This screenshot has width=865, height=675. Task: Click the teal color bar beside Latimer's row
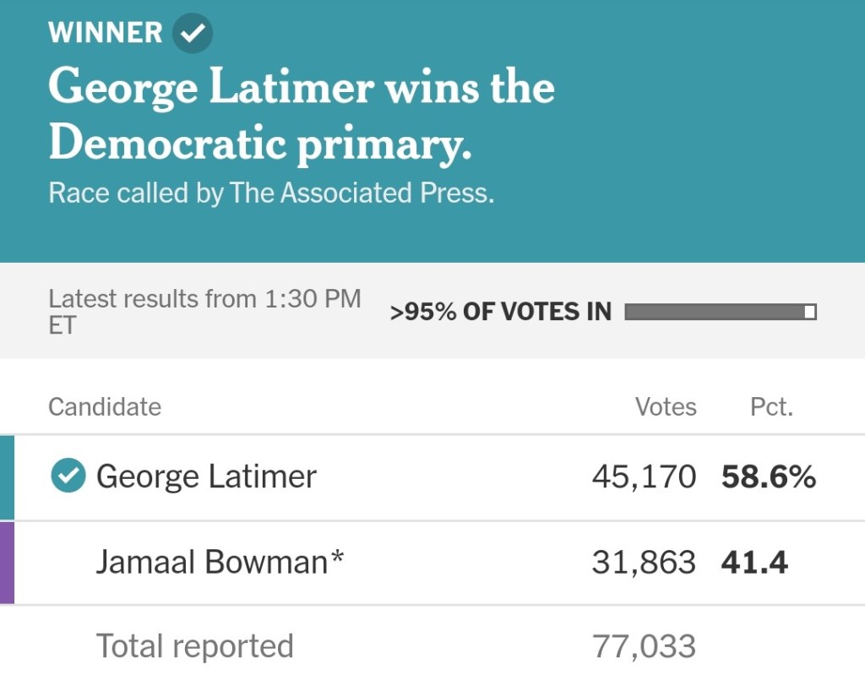click(7, 477)
